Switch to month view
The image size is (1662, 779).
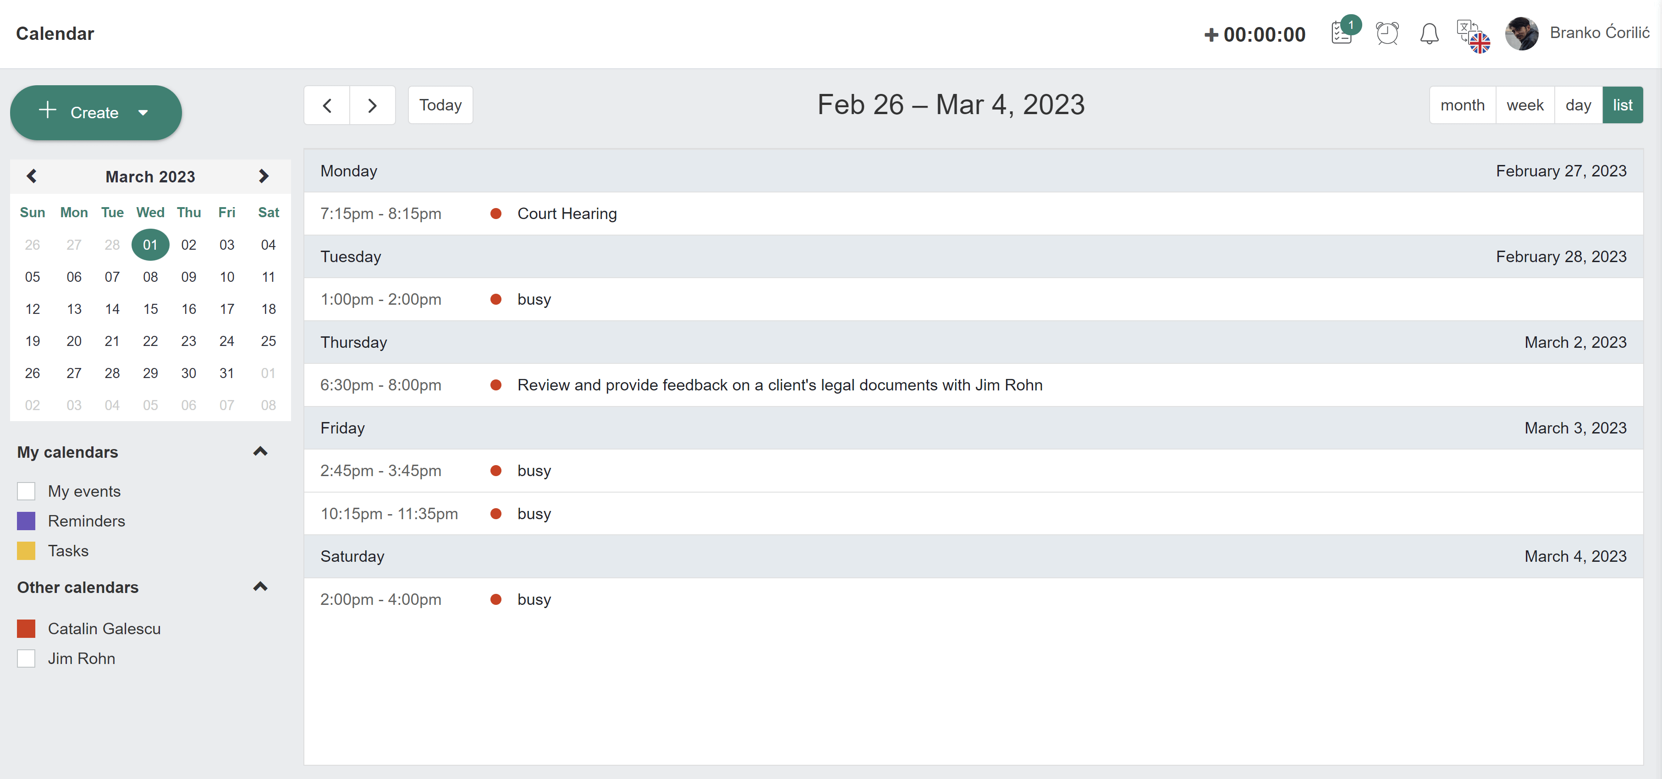(1462, 105)
